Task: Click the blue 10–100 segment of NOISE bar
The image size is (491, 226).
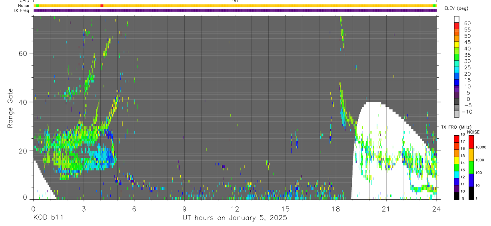Action: coord(472,179)
